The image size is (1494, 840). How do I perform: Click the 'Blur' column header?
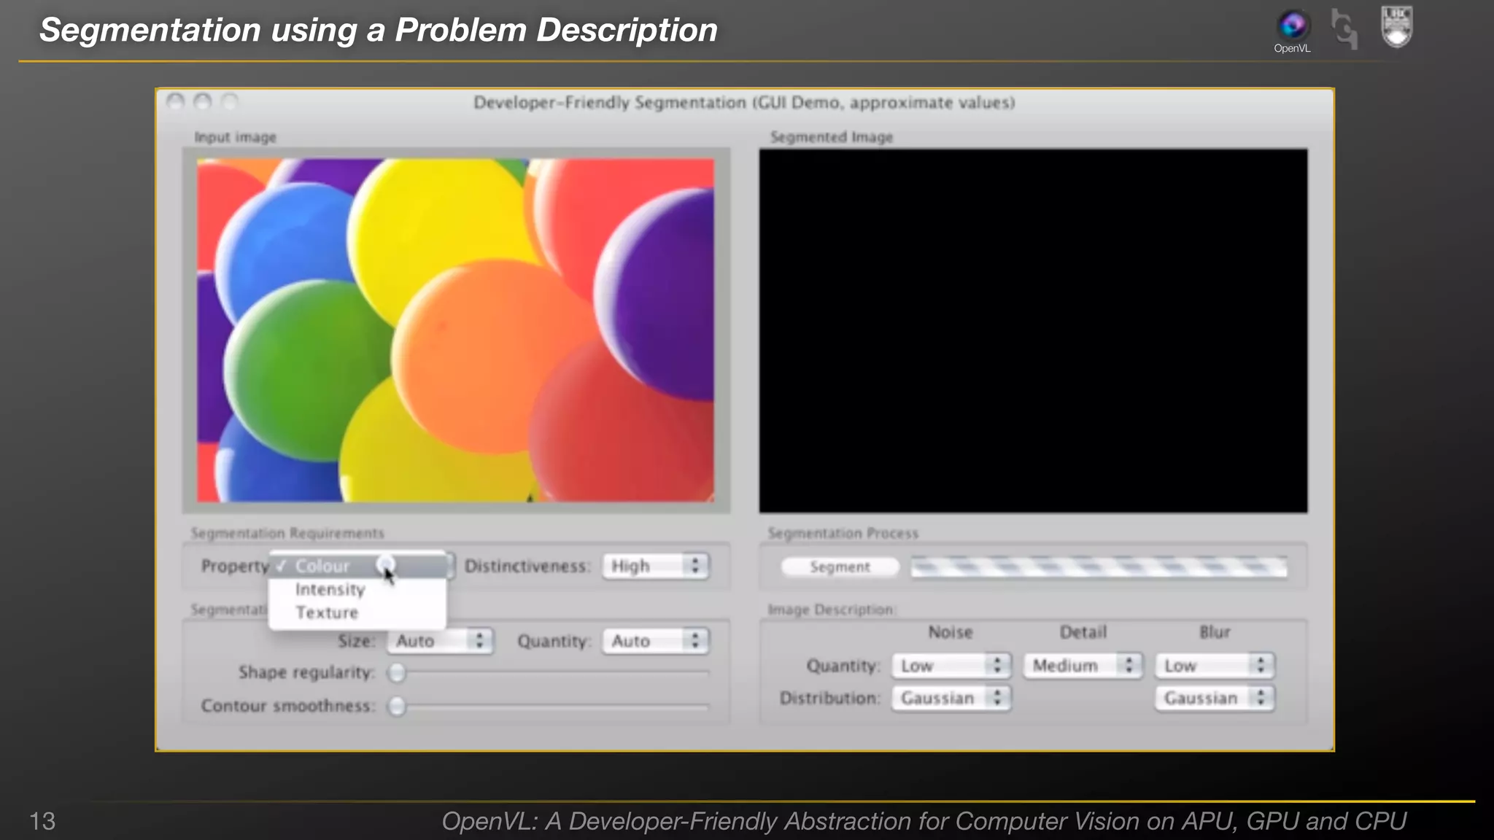(1215, 632)
